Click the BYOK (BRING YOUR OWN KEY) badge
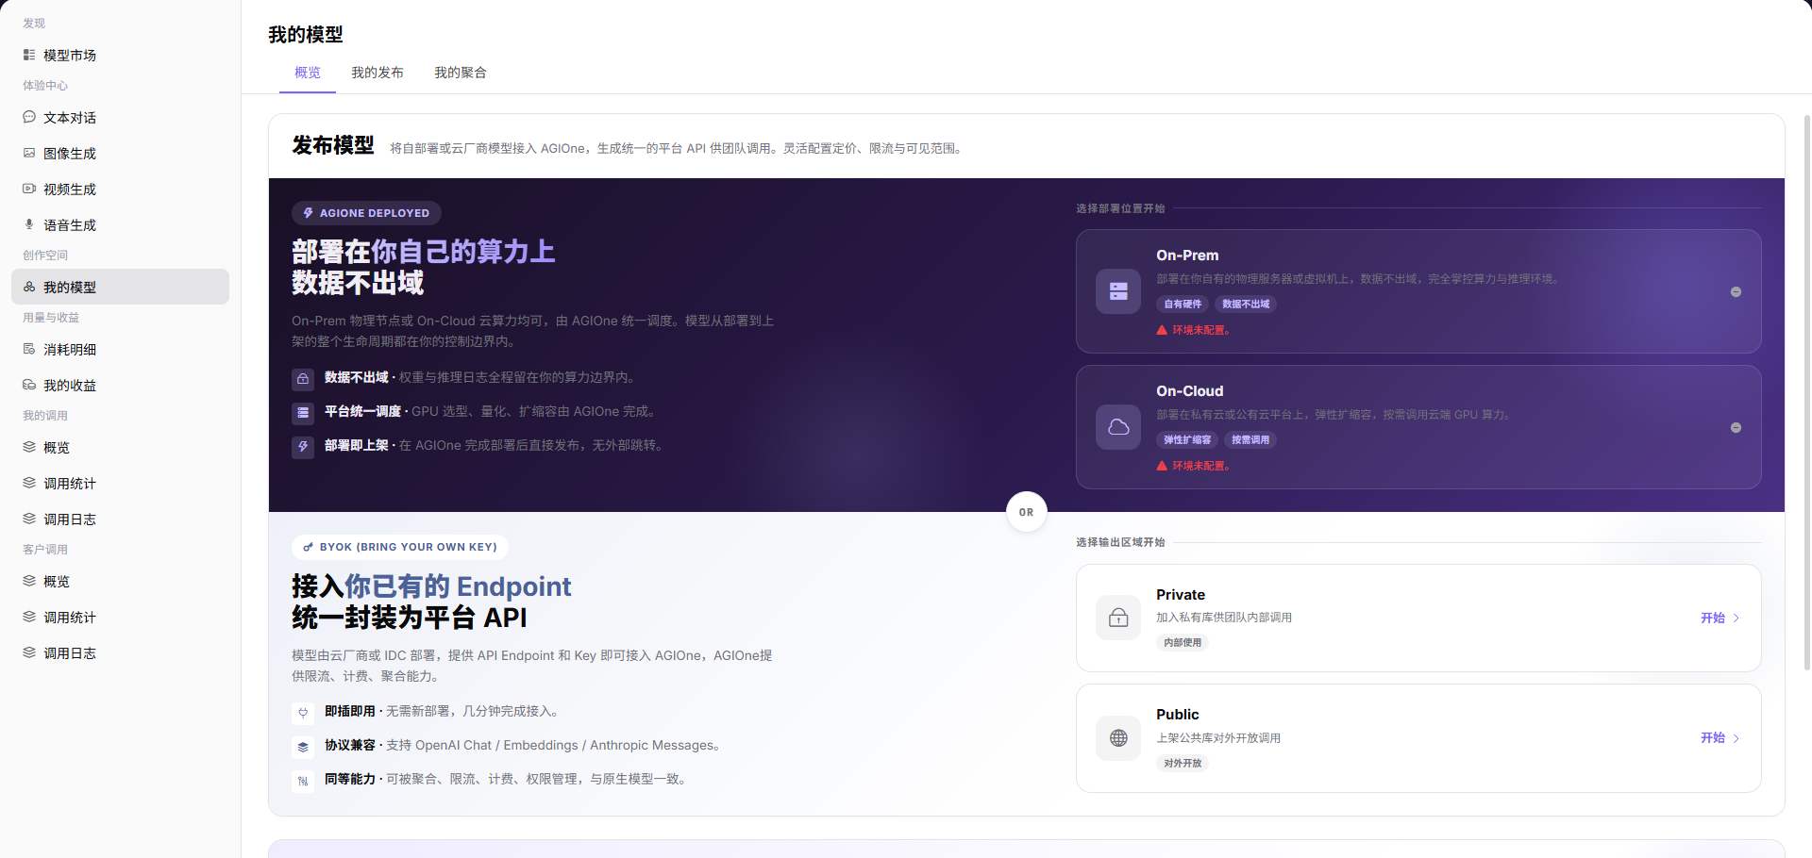This screenshot has width=1812, height=858. [x=400, y=547]
